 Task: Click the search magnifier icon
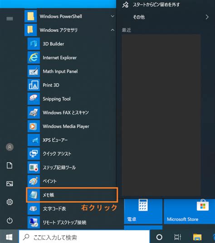pyautogui.click(x=26, y=237)
